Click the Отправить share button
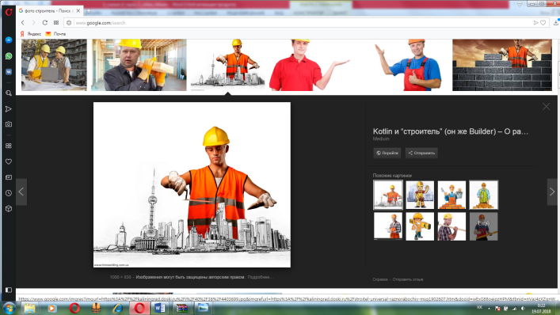Screen dimensions: 560x315 coord(421,153)
